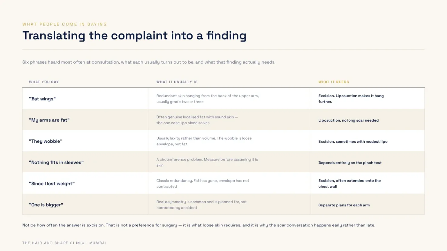Select the footnote beginning 'Notice how often'
This screenshot has width=447, height=251.
[199, 225]
